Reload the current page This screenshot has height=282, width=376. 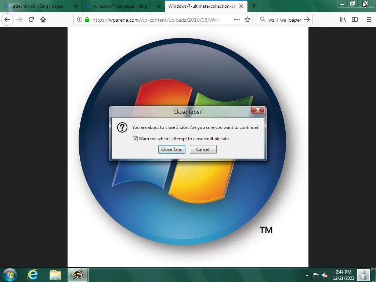31,20
